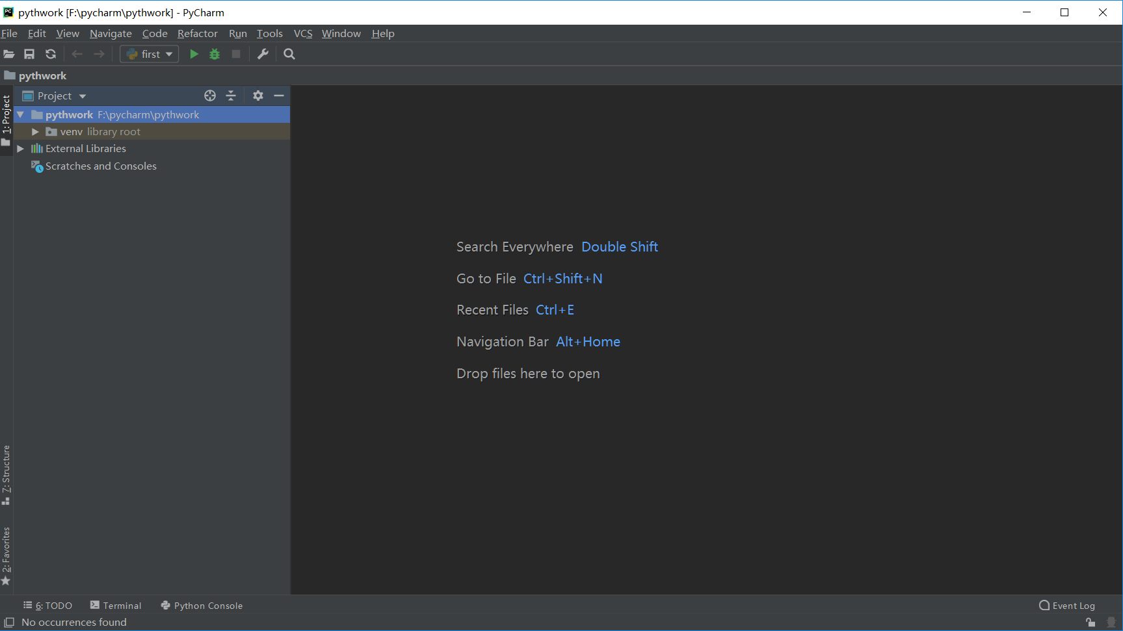The height and width of the screenshot is (631, 1123).
Task: Click the Open folder toolbar icon
Action: pos(9,54)
